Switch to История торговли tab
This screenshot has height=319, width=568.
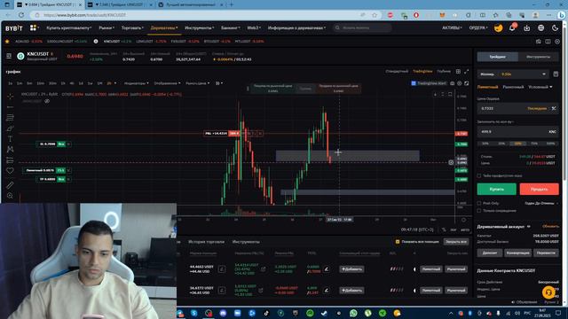[206, 242]
